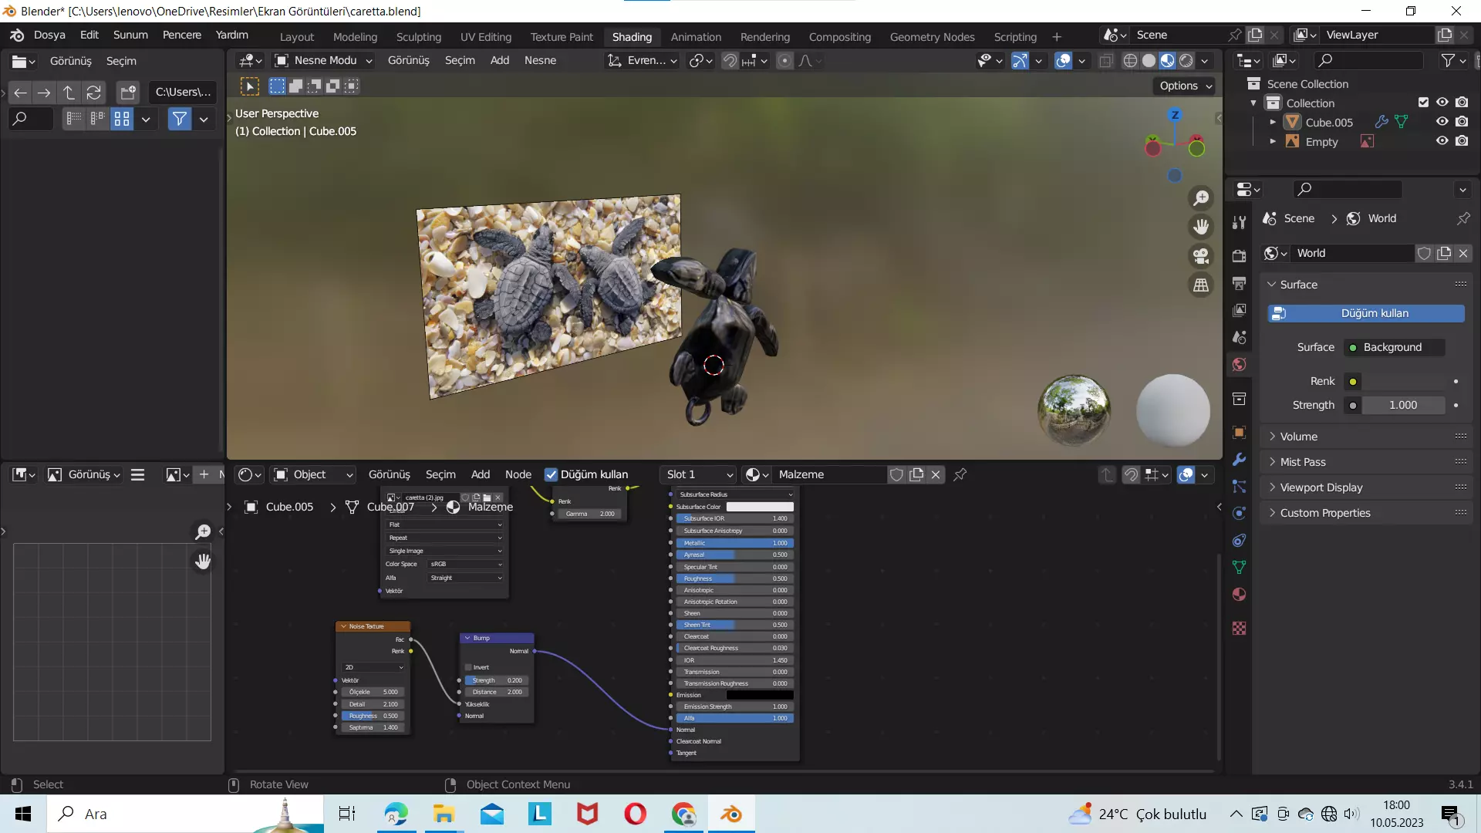Open the Render properties tab icon
This screenshot has height=833, width=1481.
point(1239,256)
